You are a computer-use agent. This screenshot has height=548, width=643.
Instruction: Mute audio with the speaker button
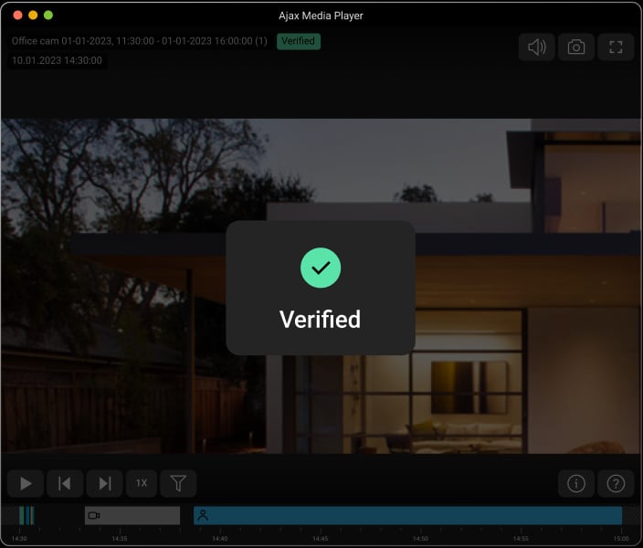click(x=536, y=47)
